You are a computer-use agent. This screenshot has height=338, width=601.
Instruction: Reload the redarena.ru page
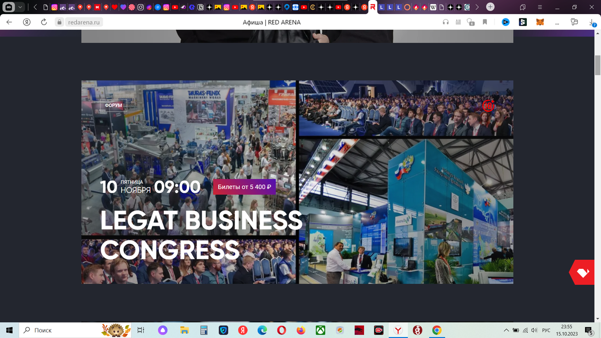click(x=44, y=22)
